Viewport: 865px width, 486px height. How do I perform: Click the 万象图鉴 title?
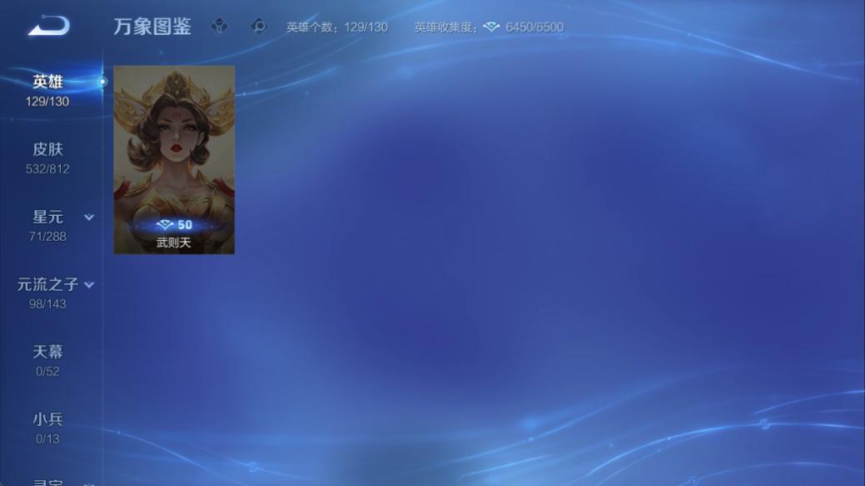point(152,27)
